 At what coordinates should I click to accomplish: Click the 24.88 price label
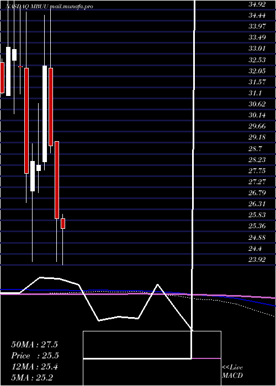pyautogui.click(x=257, y=238)
